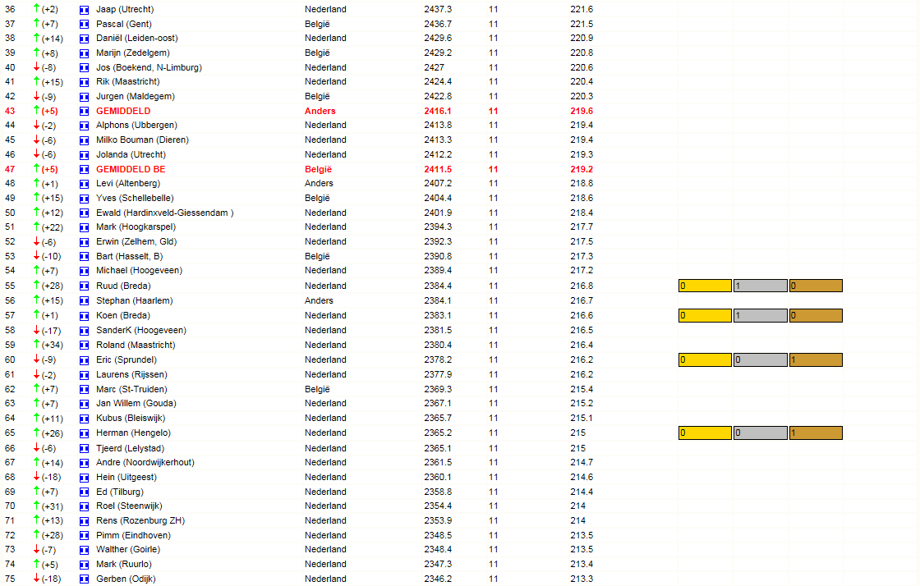The height and width of the screenshot is (586, 920).
Task: Click the blue icon beside Levi (Altenberg)
Action: click(84, 184)
